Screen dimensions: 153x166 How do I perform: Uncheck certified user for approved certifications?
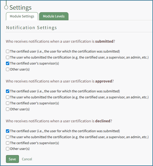tap(8, 91)
